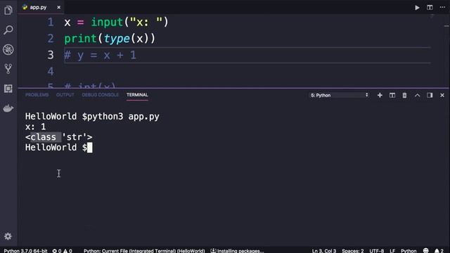Click line number 4 in gutter
Screen dimensions: 450x253
[51, 71]
